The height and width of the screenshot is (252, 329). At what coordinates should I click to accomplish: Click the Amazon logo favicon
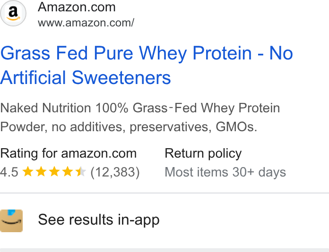13,13
